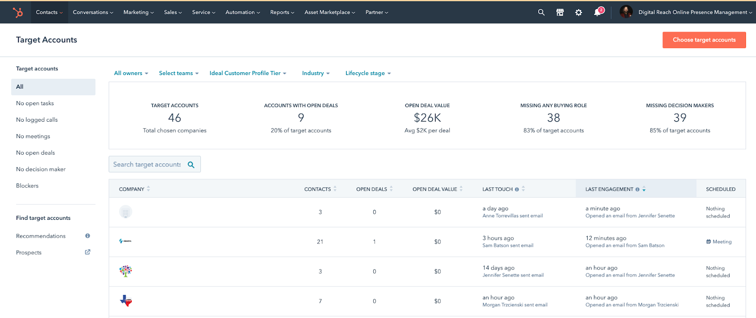Open the marketplace icon in header

[560, 12]
